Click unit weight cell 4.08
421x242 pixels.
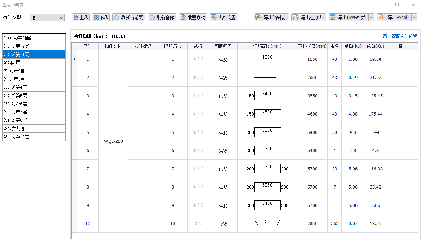pyautogui.click(x=353, y=114)
